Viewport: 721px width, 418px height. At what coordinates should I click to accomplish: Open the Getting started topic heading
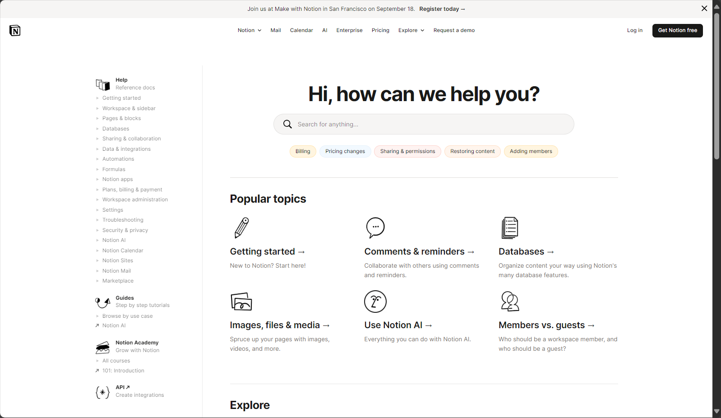268,251
